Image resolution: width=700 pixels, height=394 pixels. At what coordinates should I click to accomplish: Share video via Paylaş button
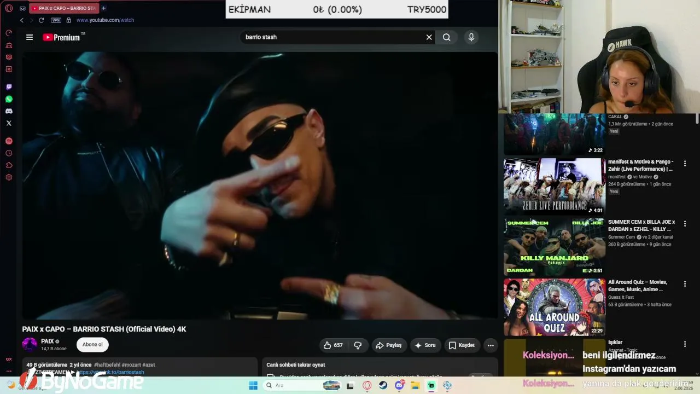[389, 345]
